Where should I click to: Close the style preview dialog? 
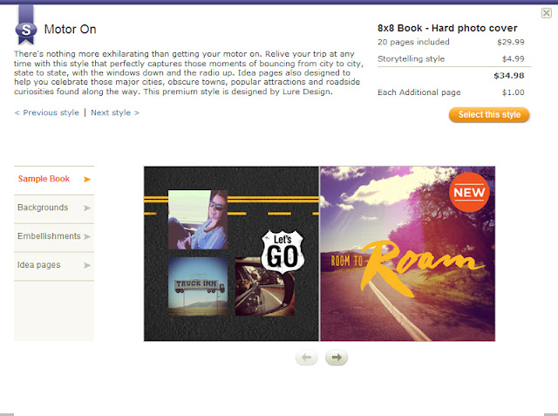[547, 13]
